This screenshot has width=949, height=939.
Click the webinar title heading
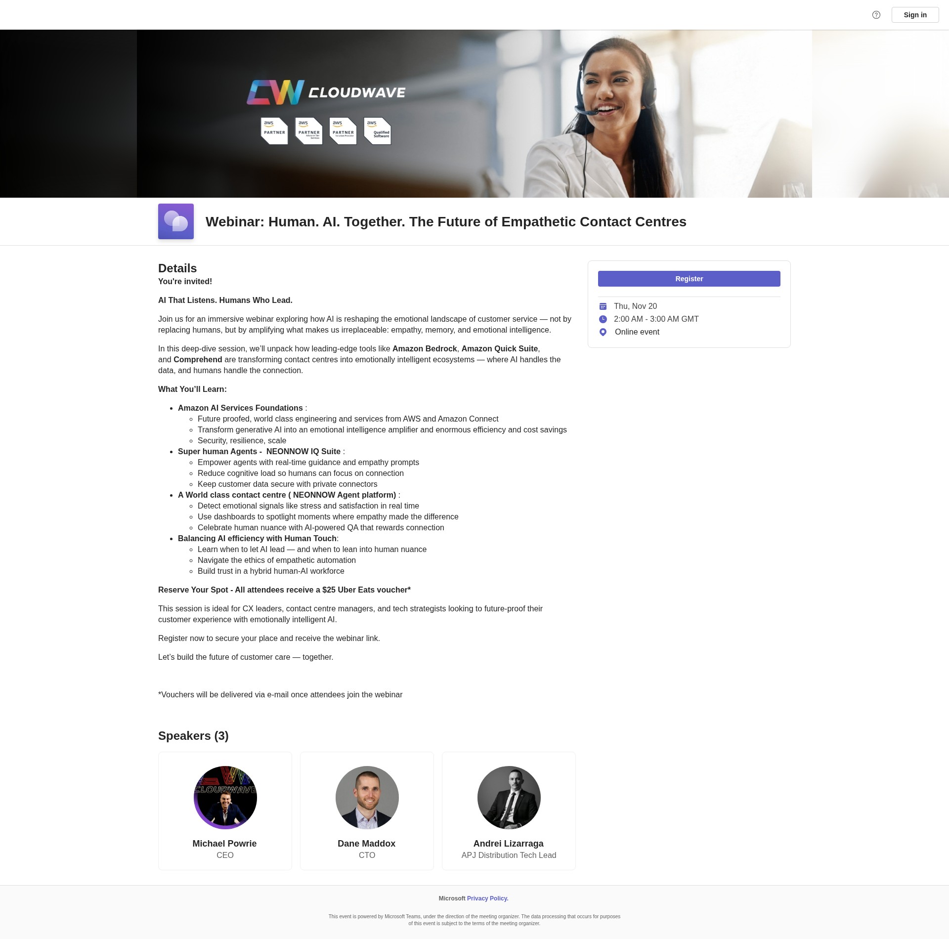(x=446, y=221)
